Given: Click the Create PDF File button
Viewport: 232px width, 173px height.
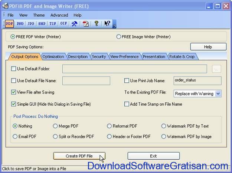Looking at the screenshot, I should (x=79, y=156).
